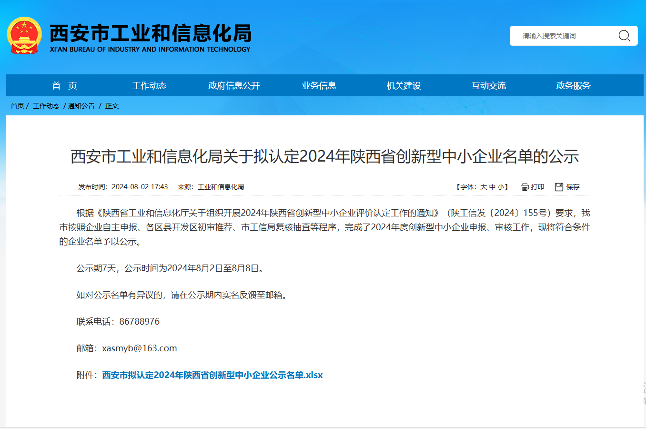Set font size to 大
Image resolution: width=646 pixels, height=429 pixels.
pyautogui.click(x=484, y=187)
